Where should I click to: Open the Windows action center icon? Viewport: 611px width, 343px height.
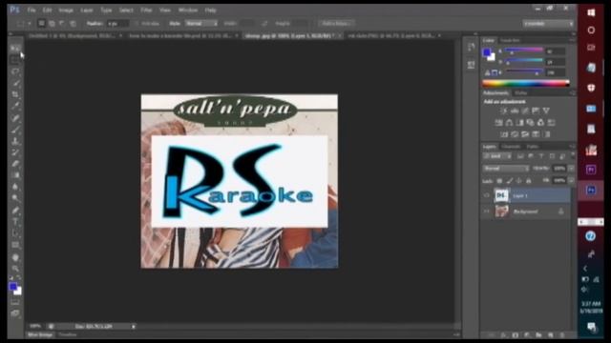[591, 326]
